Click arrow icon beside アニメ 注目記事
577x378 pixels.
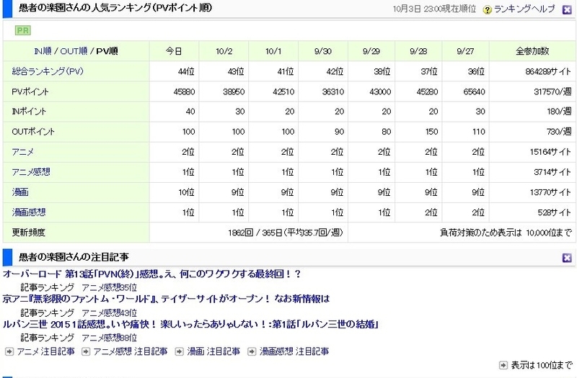[9, 351]
